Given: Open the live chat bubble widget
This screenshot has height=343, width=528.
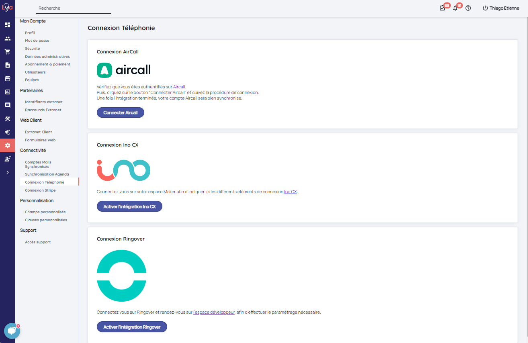Looking at the screenshot, I should (12, 331).
